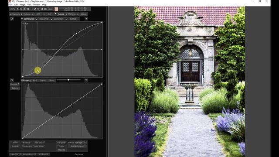Image resolution: width=279 pixels, height=157 pixels.
Task: Click the Save 3DLUT button
Action: (16, 154)
